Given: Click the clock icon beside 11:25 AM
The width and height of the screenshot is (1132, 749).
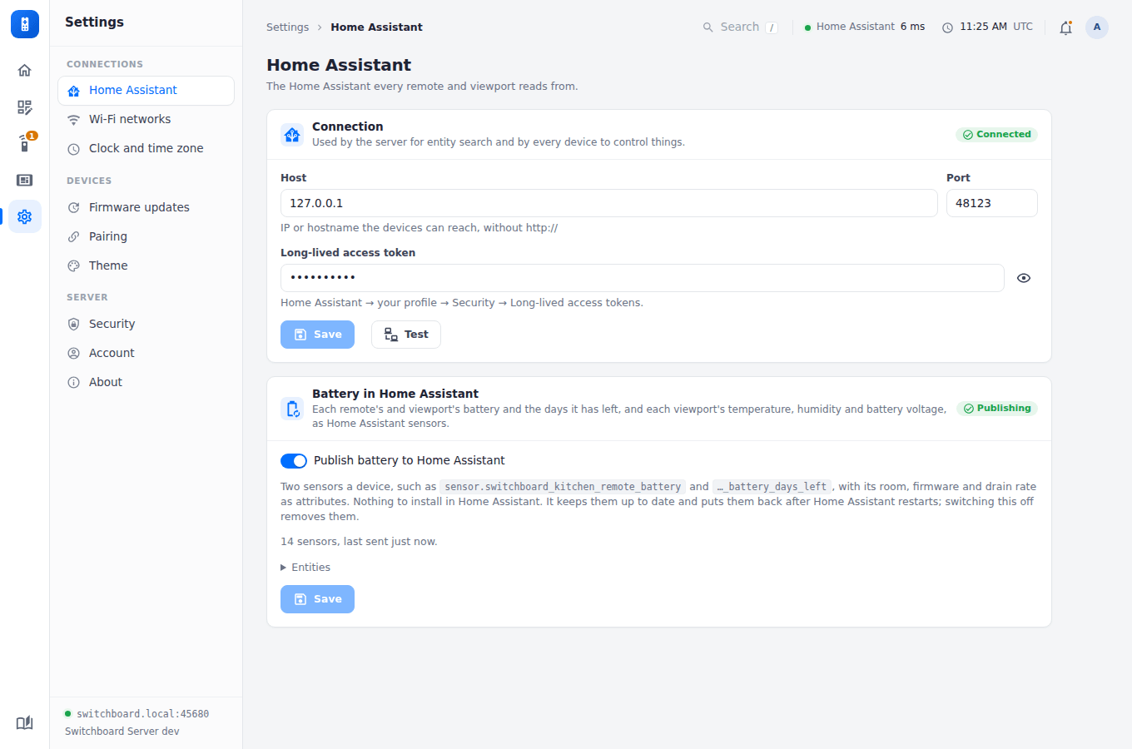Looking at the screenshot, I should 947,27.
